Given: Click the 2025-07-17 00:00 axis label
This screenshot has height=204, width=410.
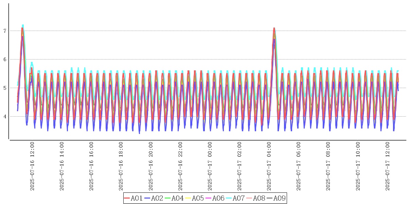Looking at the screenshot, I should (210, 166).
